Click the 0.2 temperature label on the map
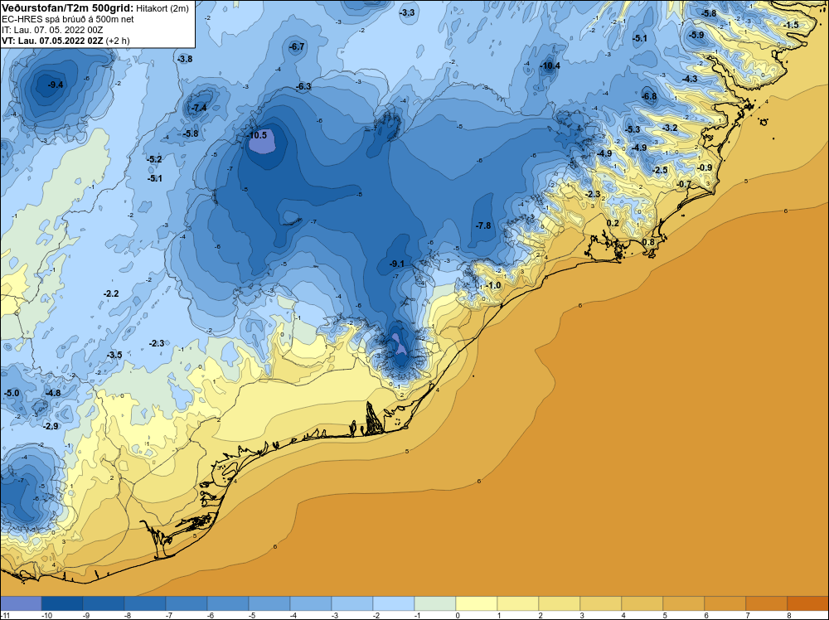The image size is (829, 620). tap(613, 223)
